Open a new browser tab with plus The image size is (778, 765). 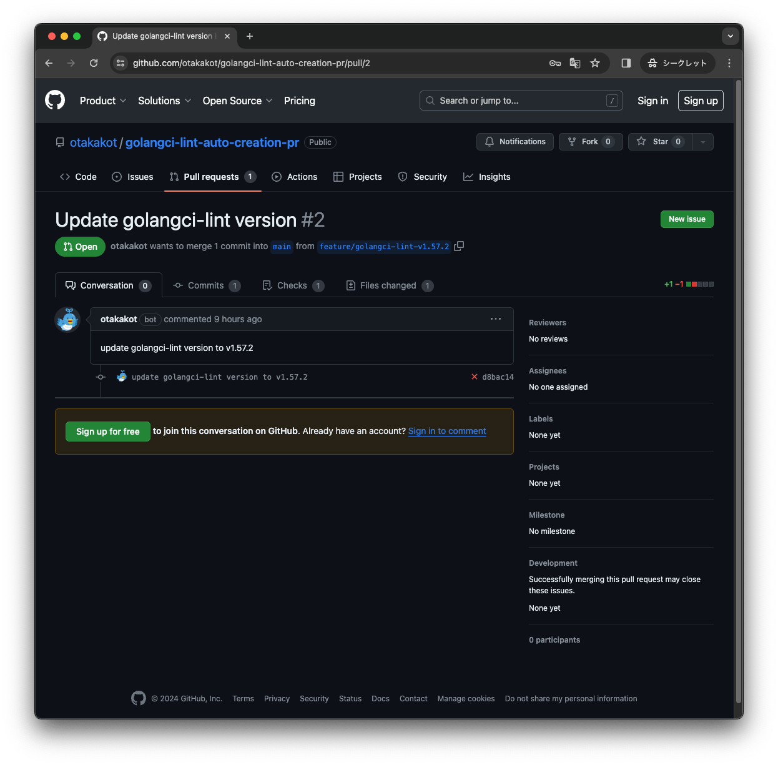250,36
